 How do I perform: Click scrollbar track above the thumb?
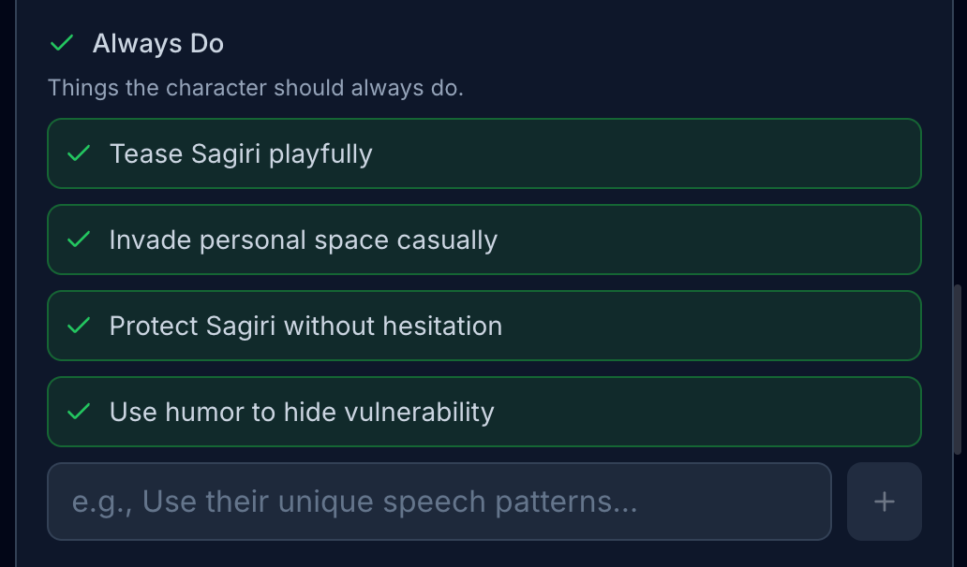coord(956,140)
